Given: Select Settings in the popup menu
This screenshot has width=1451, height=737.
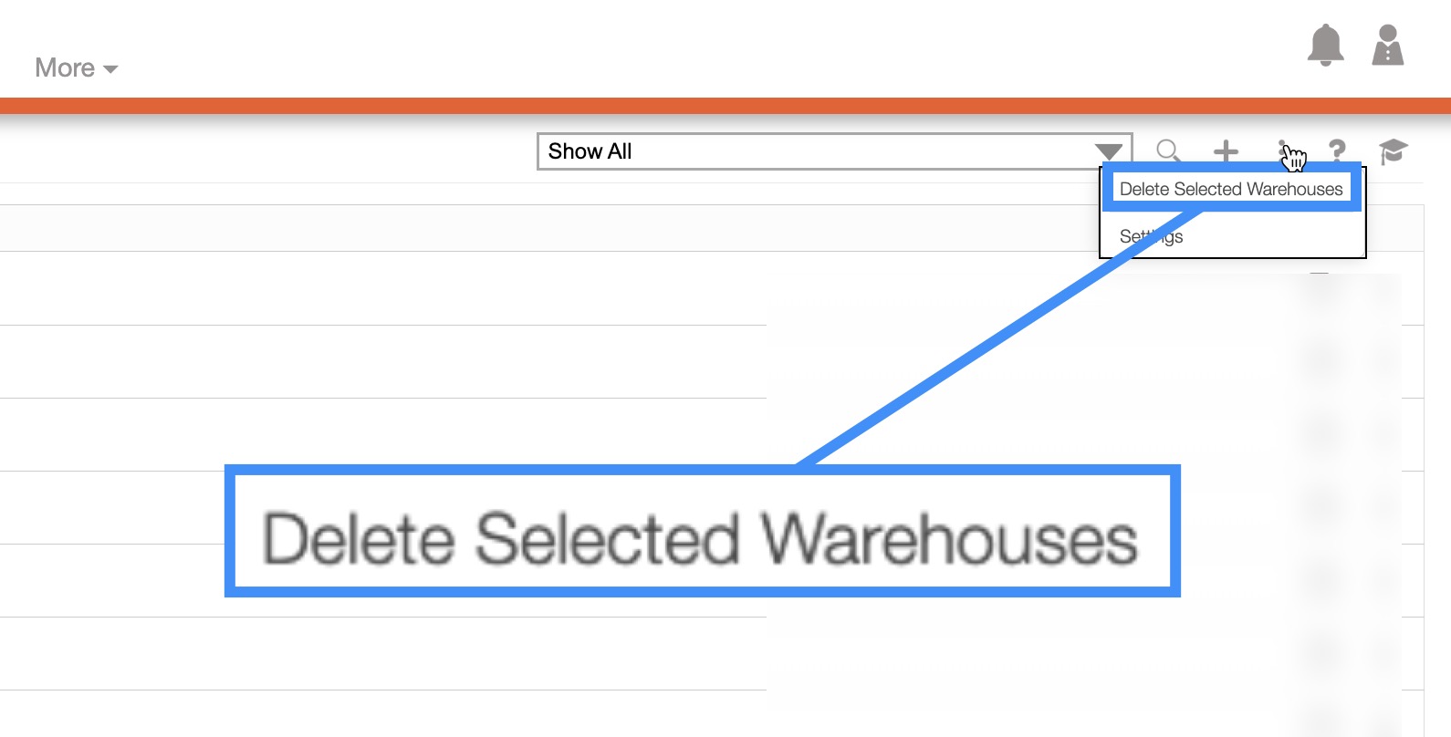Looking at the screenshot, I should click(x=1152, y=237).
